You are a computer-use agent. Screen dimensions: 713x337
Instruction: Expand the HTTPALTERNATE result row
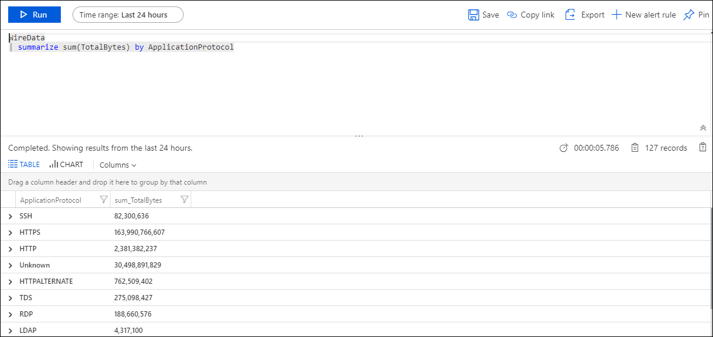(x=10, y=282)
